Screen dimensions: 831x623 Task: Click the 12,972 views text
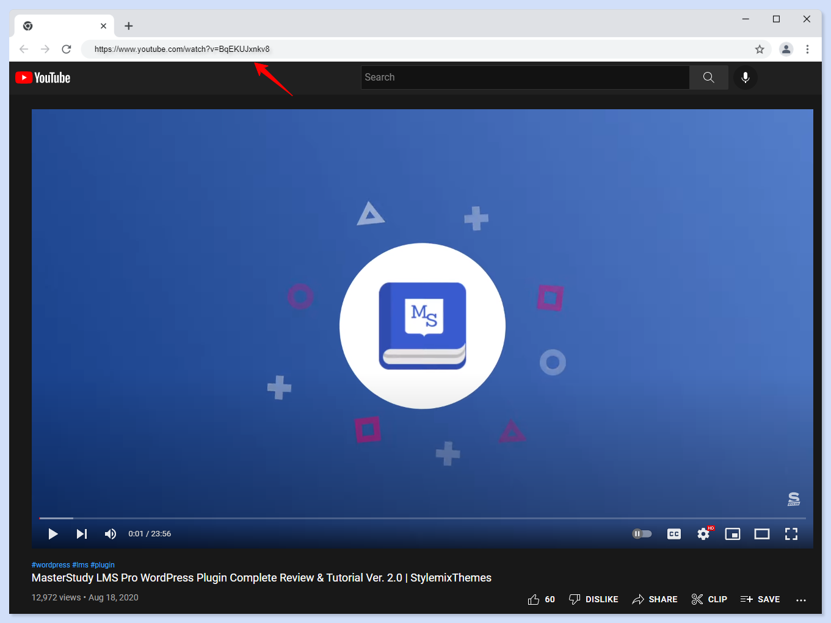click(56, 597)
